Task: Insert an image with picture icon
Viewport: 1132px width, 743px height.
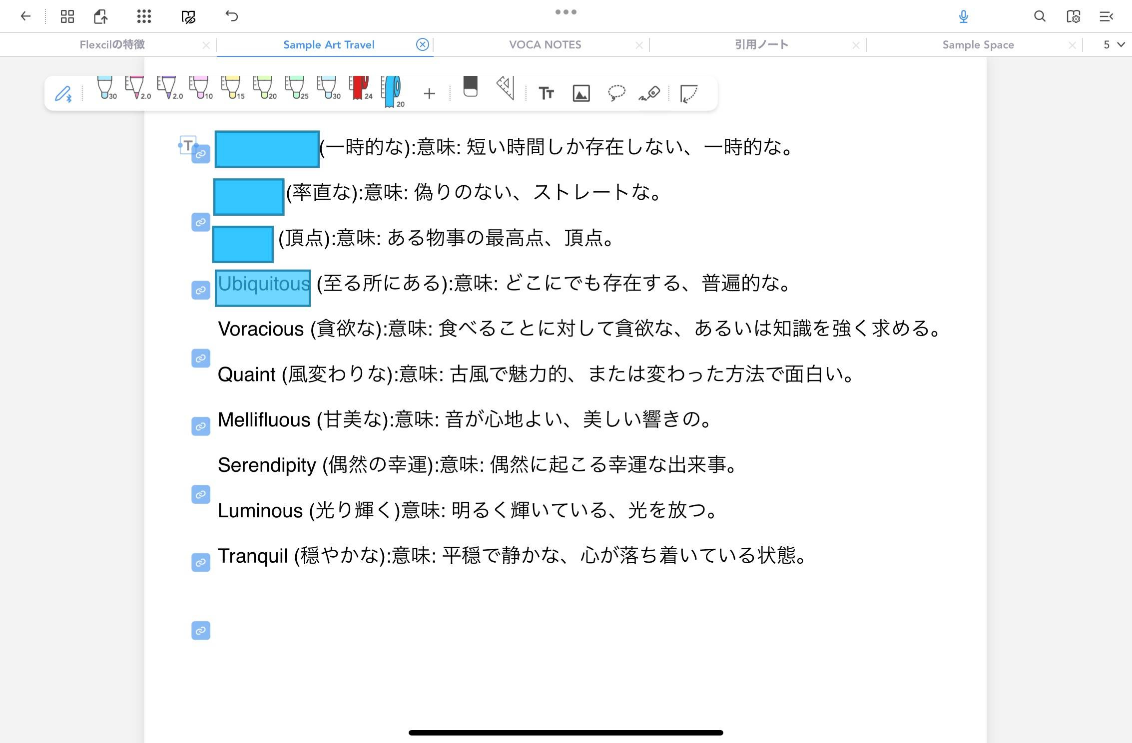Action: 581,93
